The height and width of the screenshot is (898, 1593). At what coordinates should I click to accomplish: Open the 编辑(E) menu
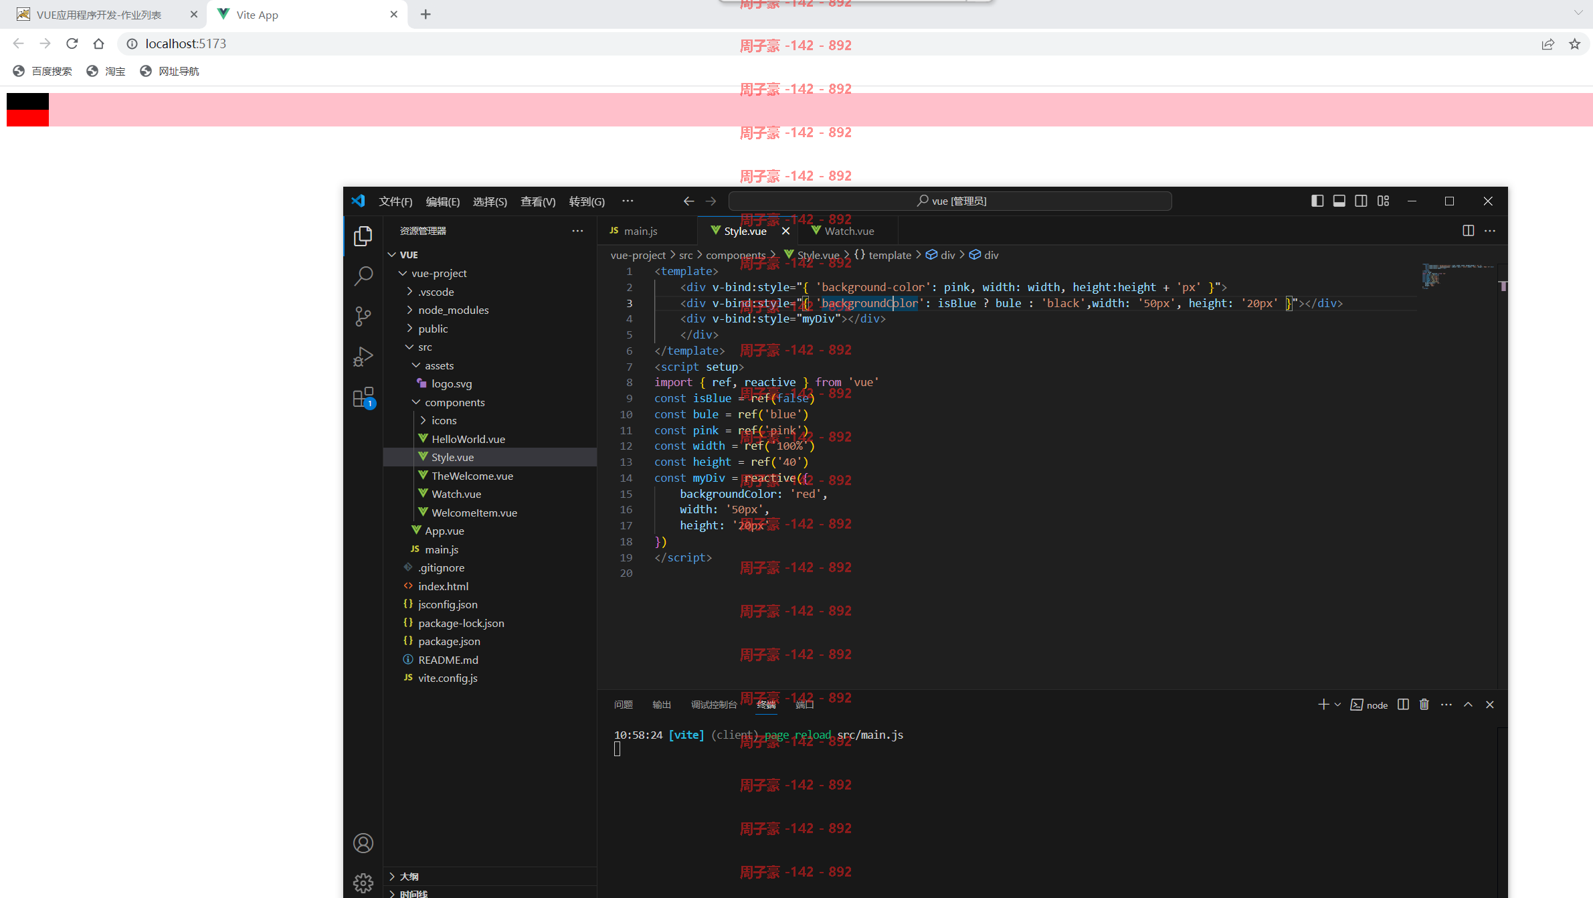click(x=443, y=201)
